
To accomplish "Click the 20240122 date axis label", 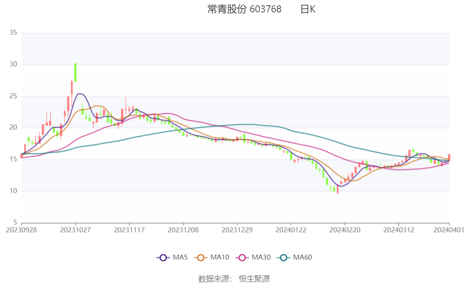I will coord(291,230).
